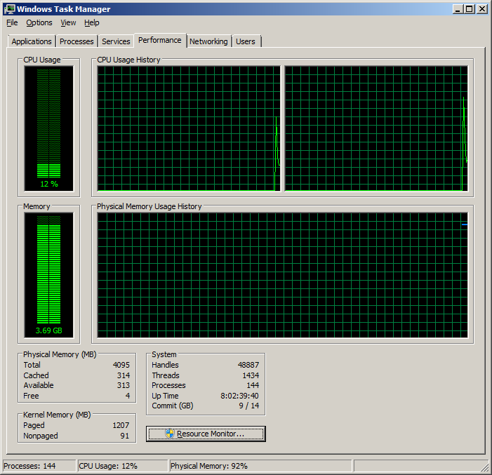Click the left CPU Usage History graph

(x=189, y=128)
